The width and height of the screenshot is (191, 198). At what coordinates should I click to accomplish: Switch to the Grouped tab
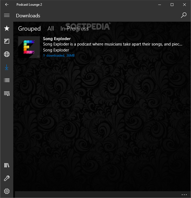(30, 29)
